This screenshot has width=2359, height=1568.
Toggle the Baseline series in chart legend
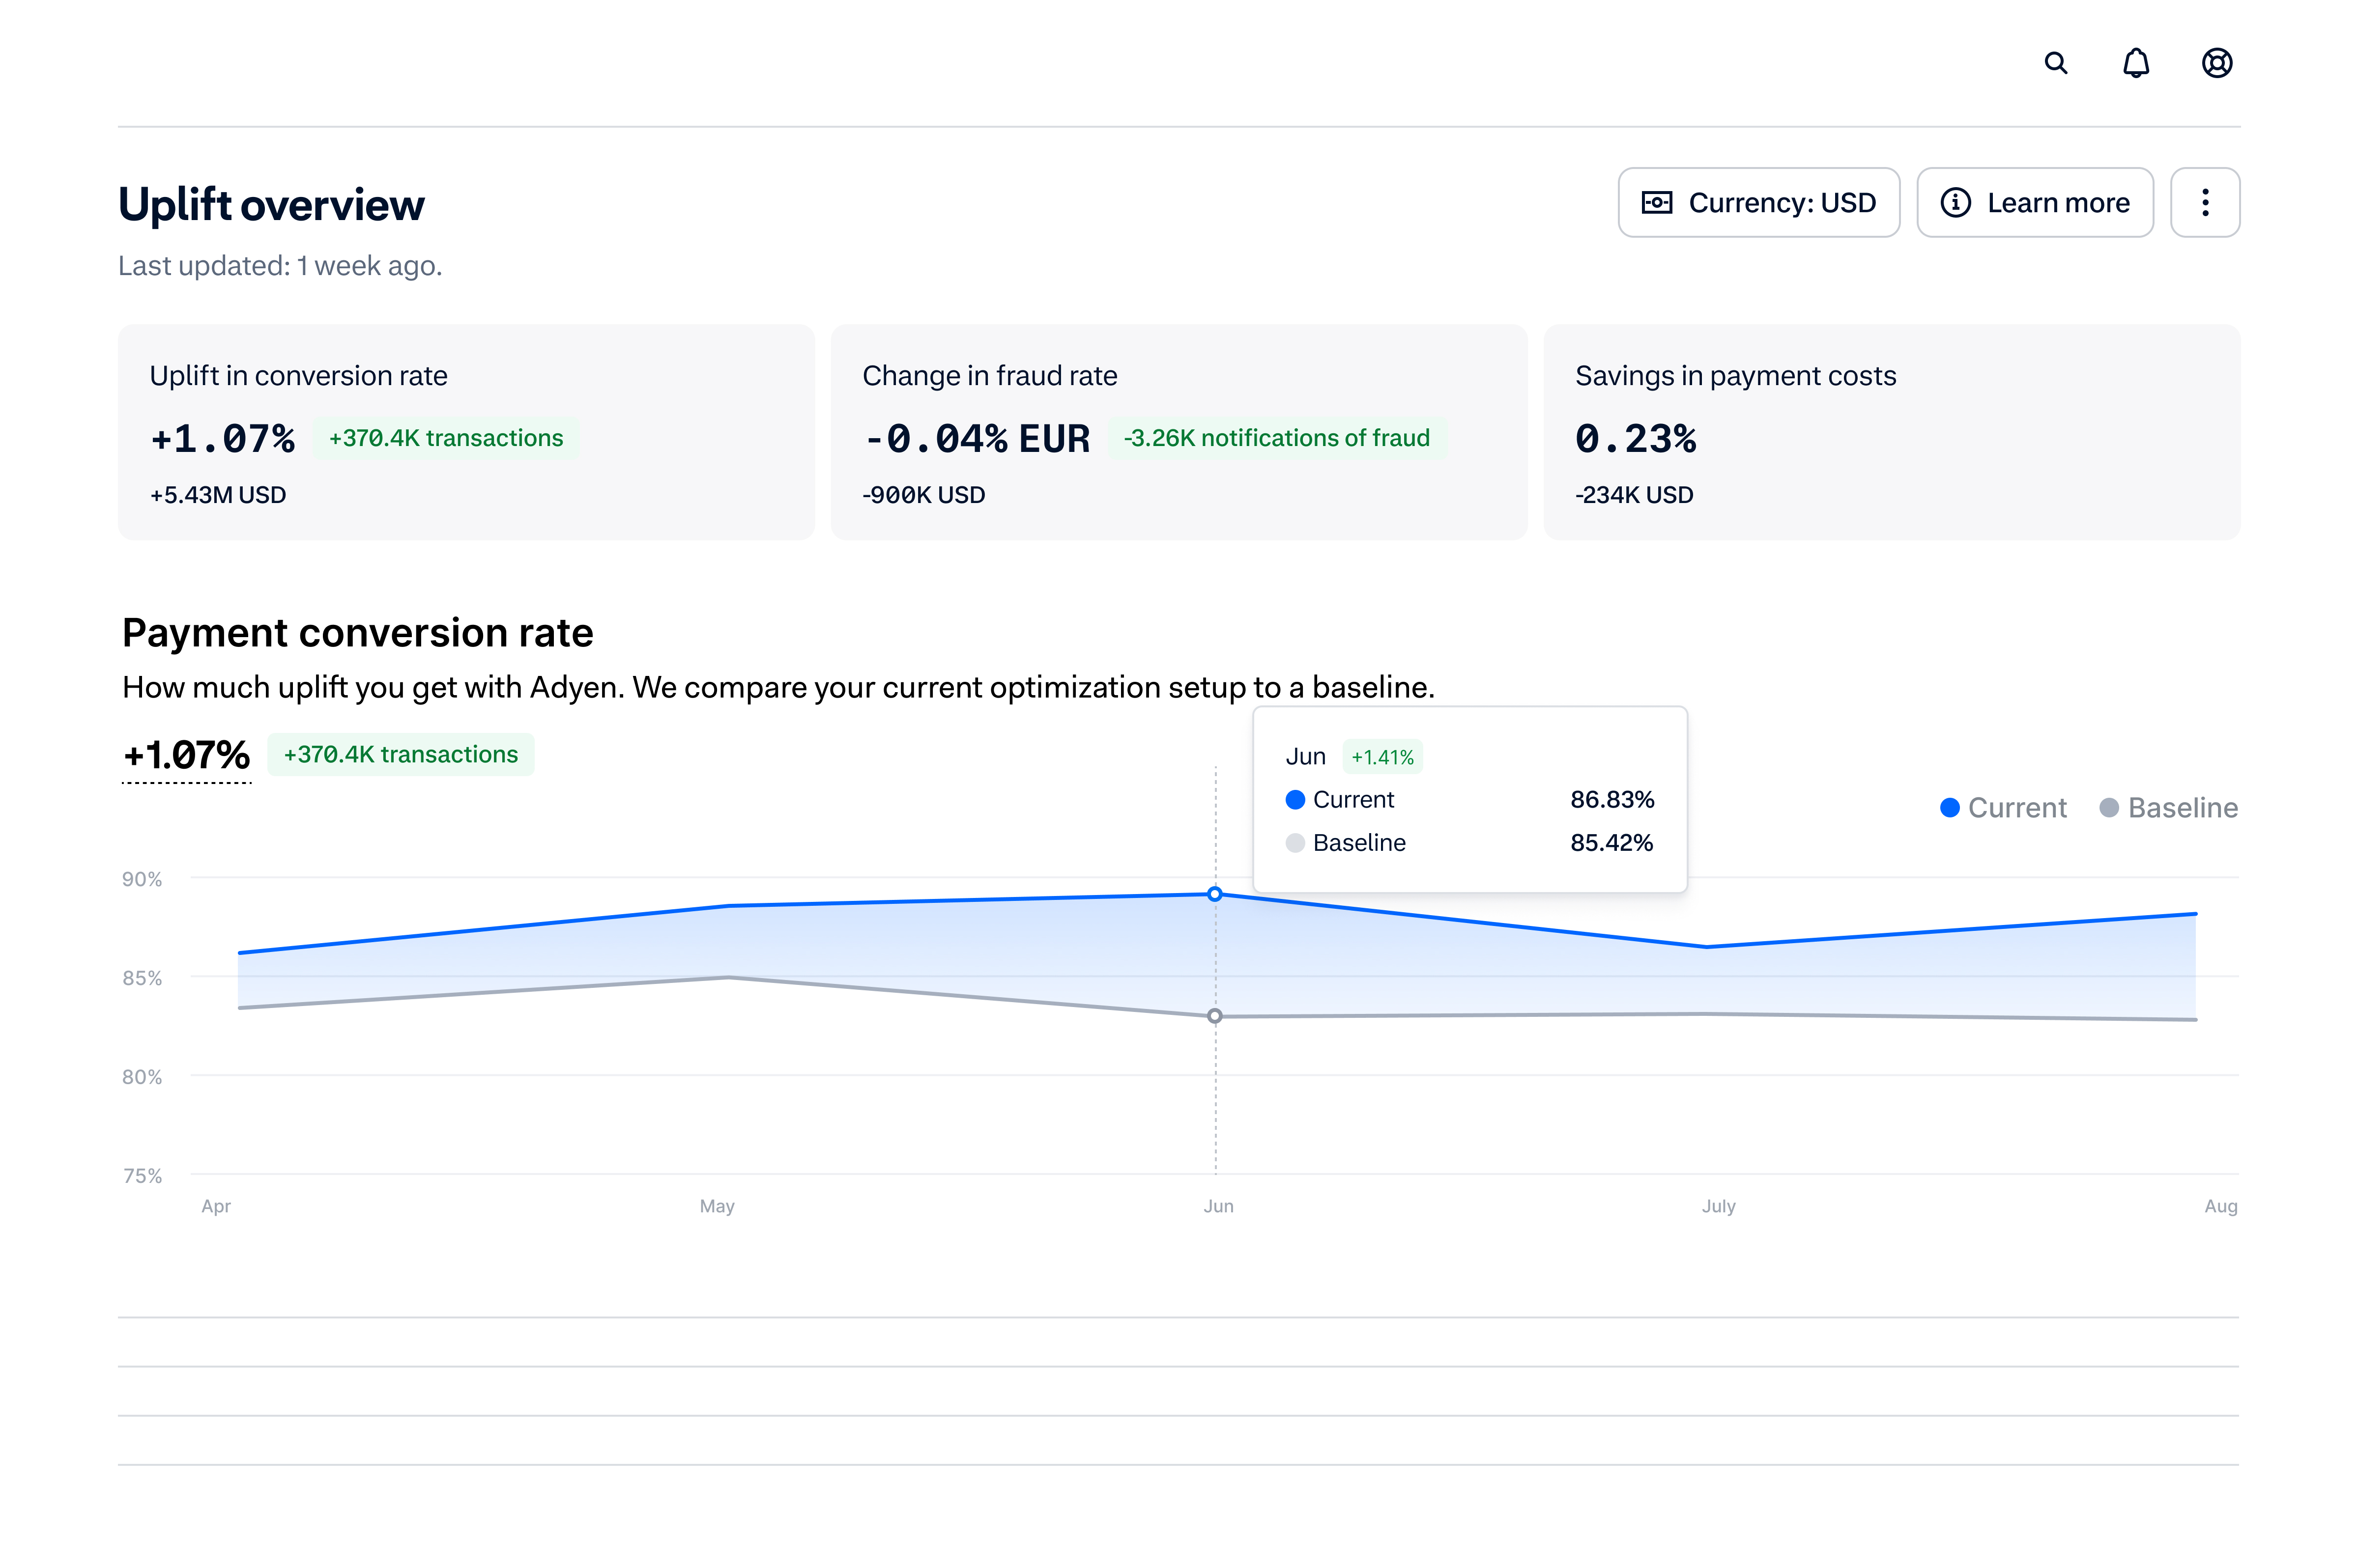[x=2167, y=808]
